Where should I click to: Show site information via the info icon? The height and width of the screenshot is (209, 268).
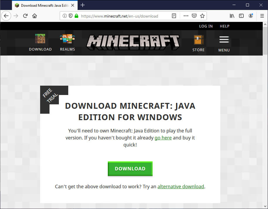point(65,16)
